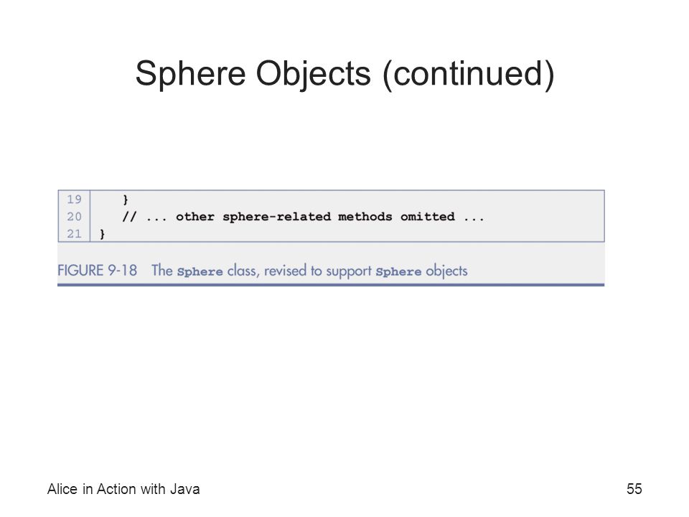Select line number 20 in code listing
The height and width of the screenshot is (517, 689).
tap(74, 217)
